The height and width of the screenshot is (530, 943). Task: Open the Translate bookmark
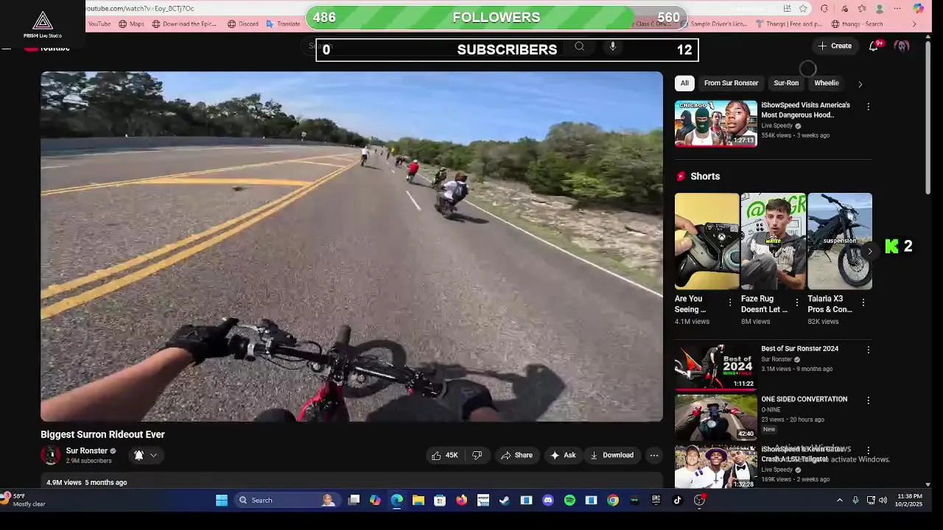click(283, 24)
